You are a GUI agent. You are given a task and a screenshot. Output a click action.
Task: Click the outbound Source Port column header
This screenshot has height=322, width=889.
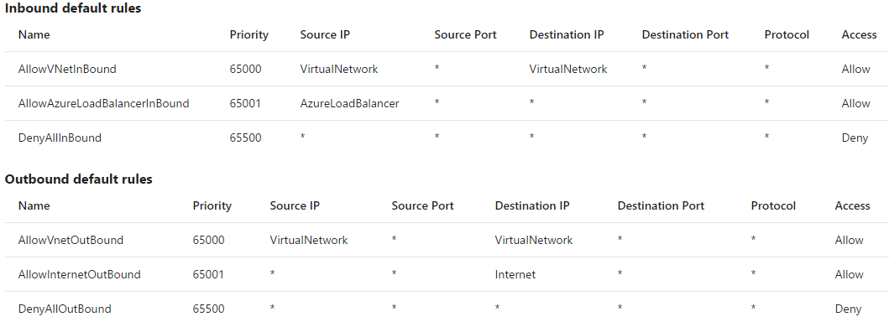pos(422,205)
